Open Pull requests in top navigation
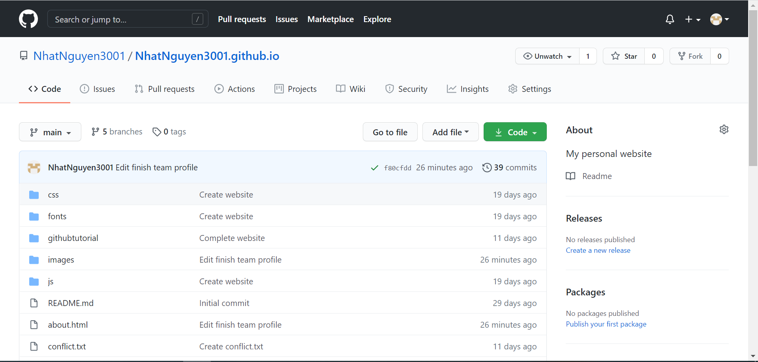This screenshot has width=758, height=362. 242,19
